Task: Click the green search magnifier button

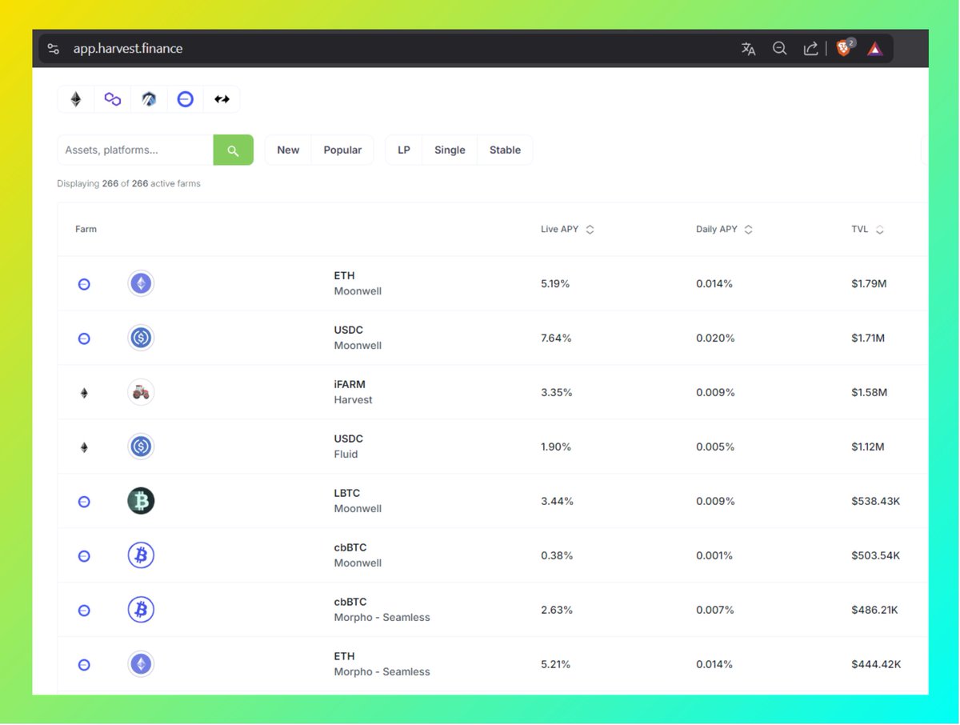Action: pyautogui.click(x=234, y=150)
